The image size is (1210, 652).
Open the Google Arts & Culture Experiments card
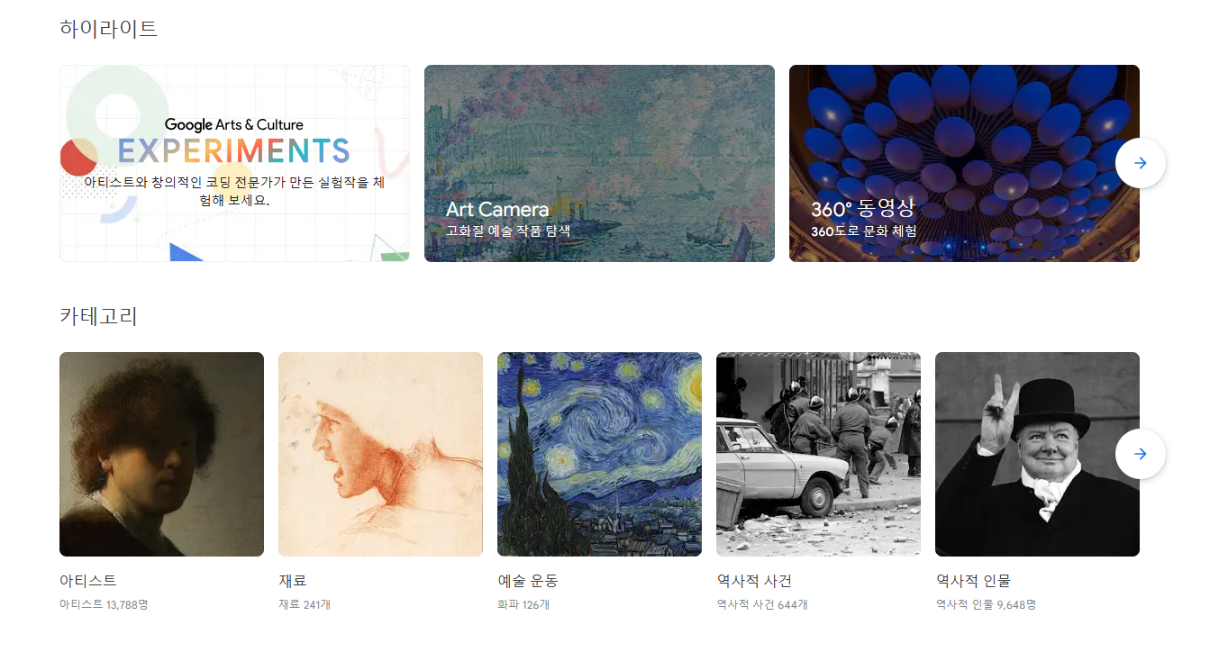click(x=234, y=163)
